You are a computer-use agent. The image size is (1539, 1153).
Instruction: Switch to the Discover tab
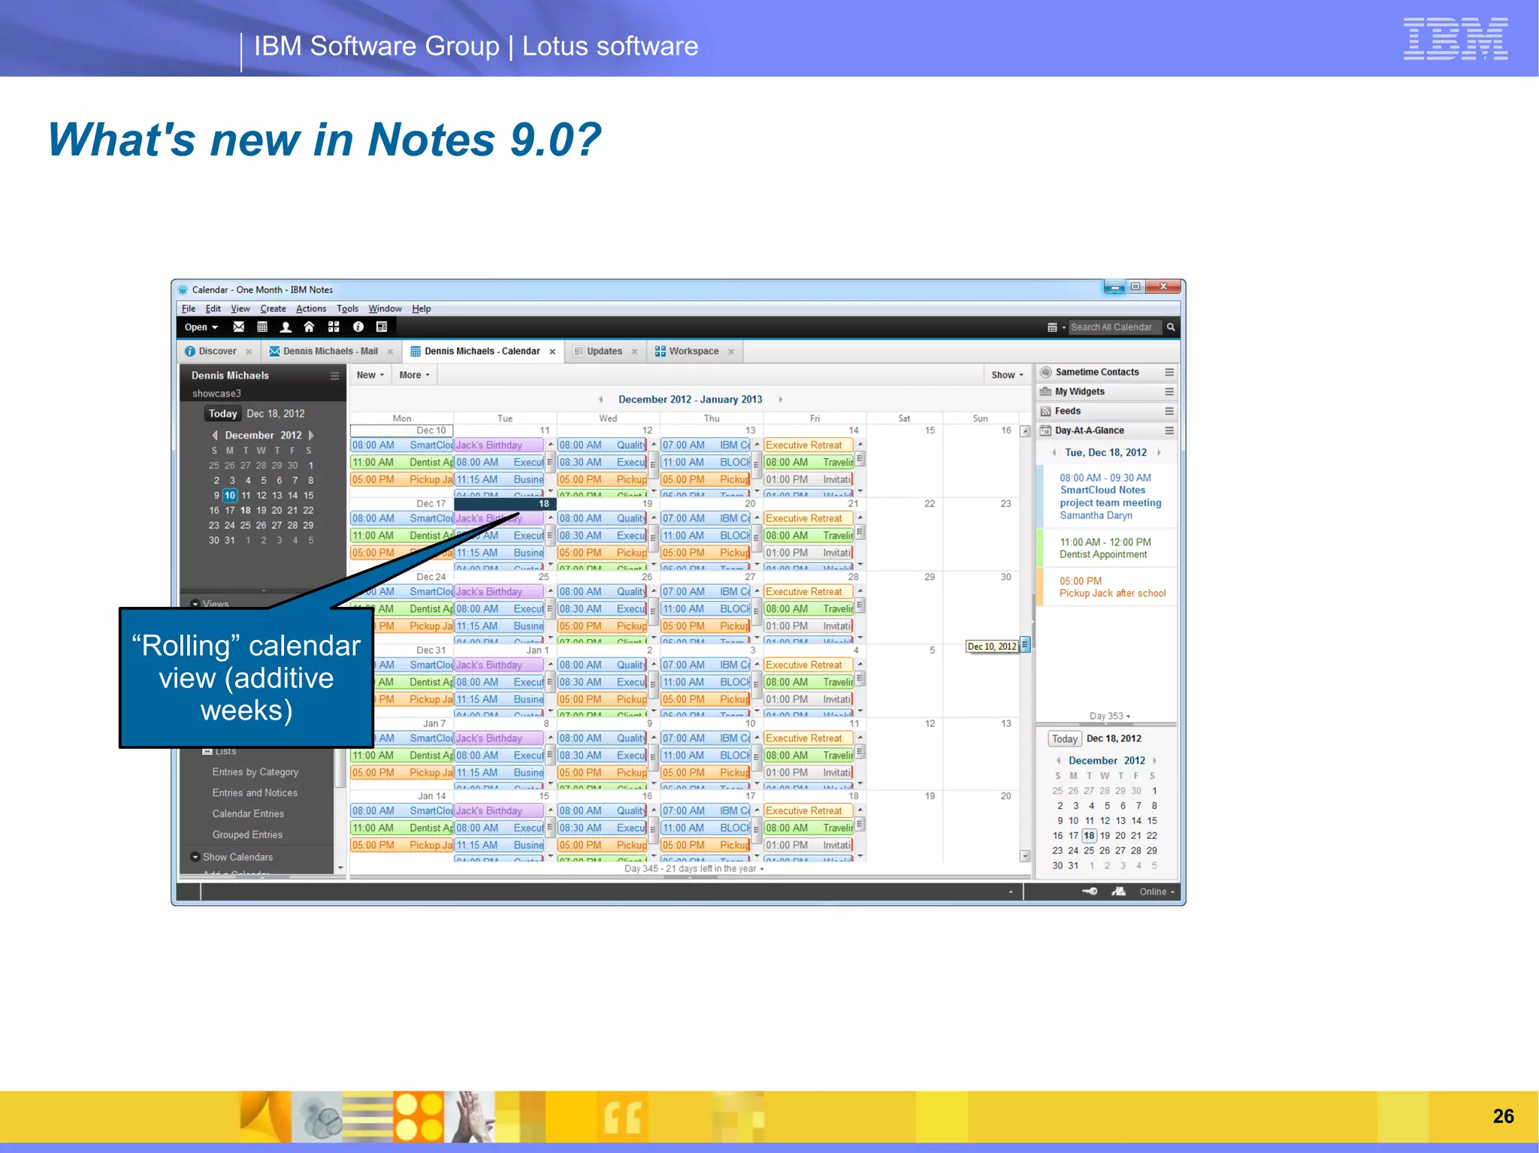click(x=218, y=352)
